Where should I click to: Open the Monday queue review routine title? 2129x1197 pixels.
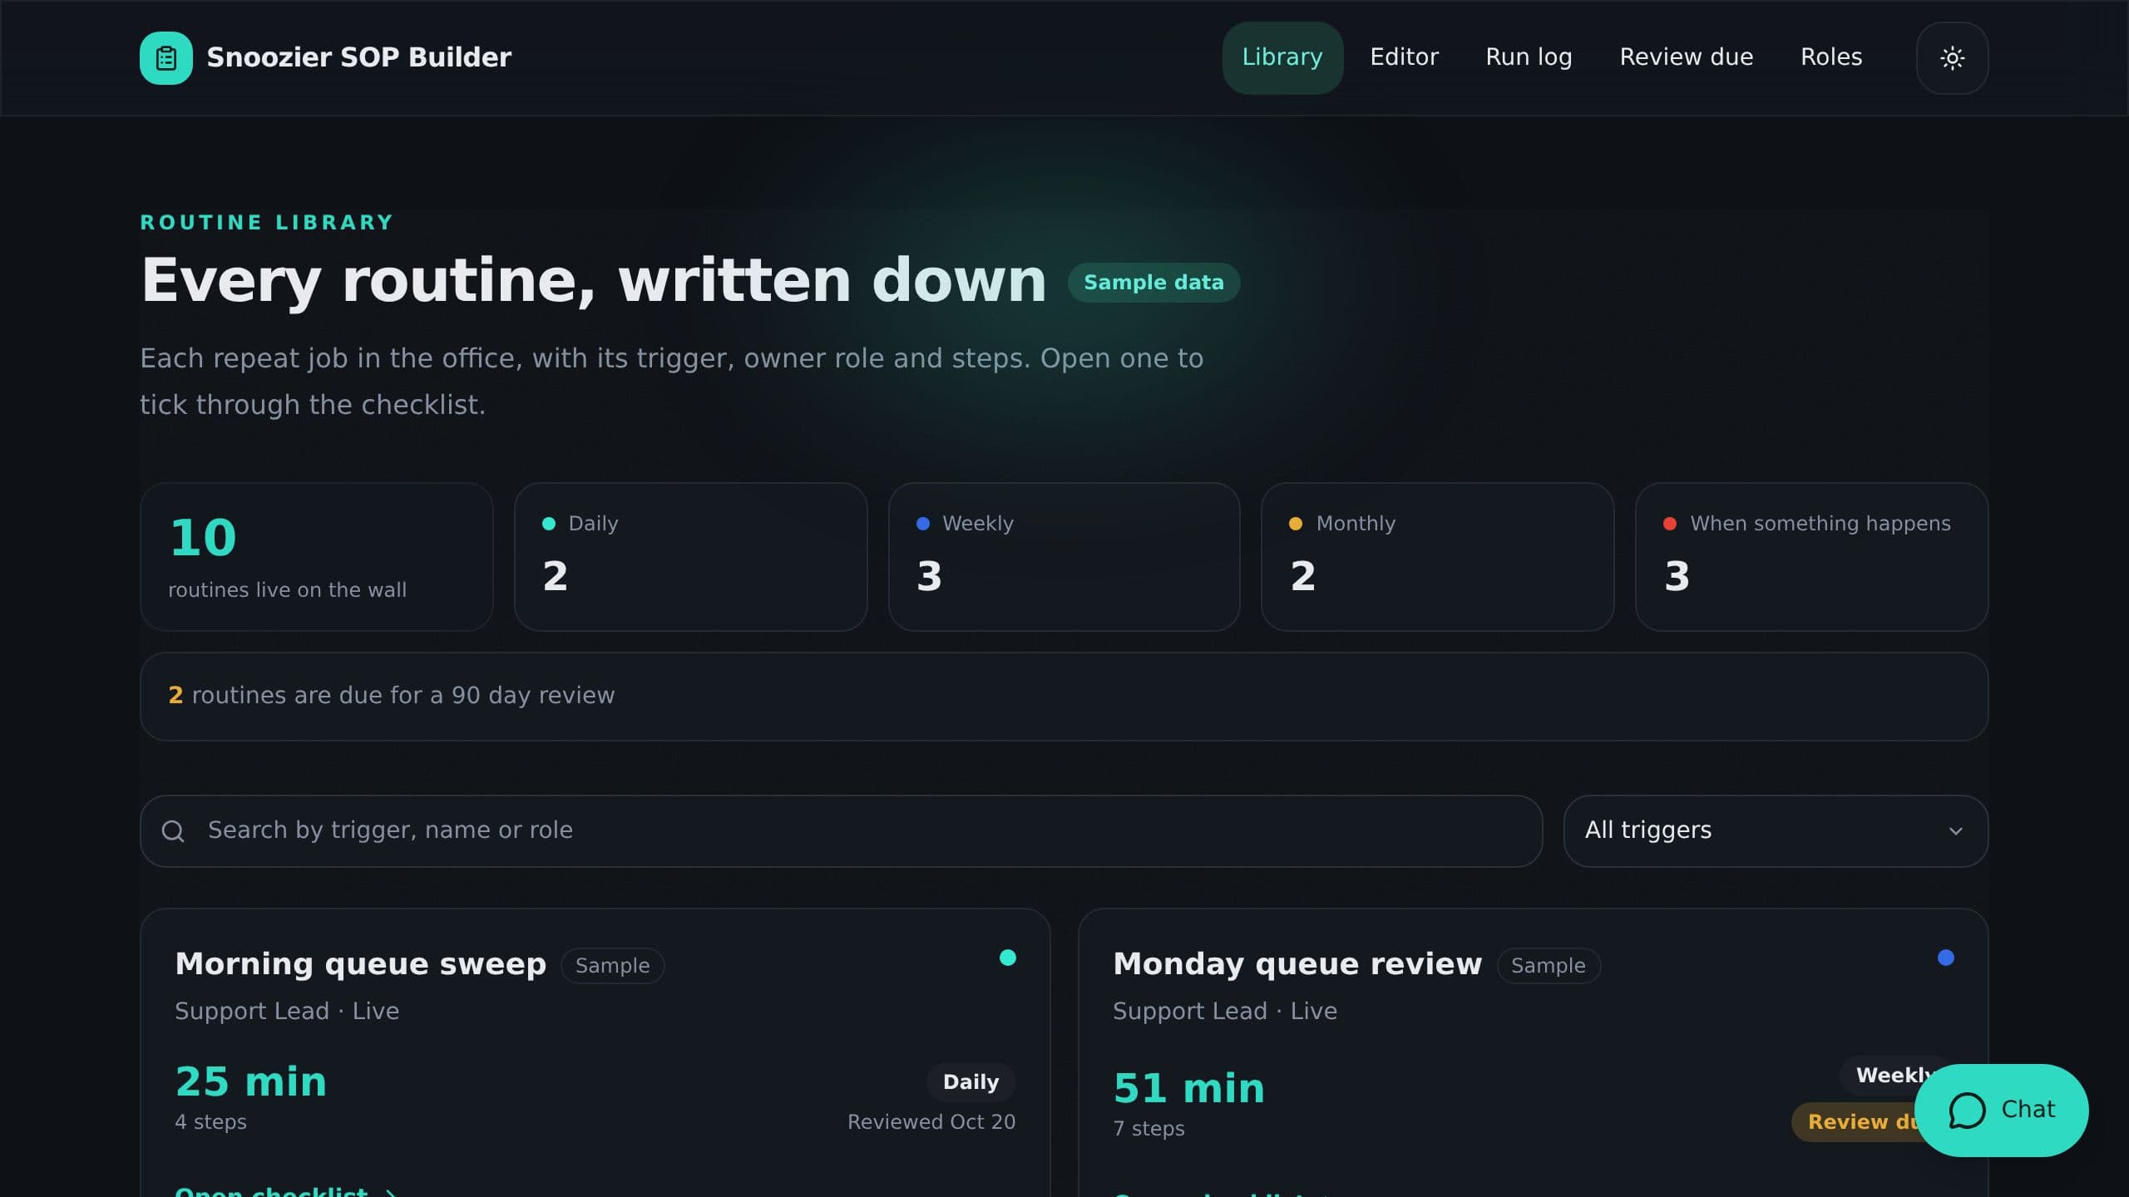coord(1297,964)
